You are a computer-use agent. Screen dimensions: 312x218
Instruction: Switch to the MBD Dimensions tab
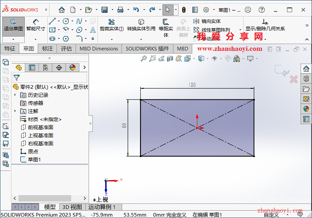99,49
